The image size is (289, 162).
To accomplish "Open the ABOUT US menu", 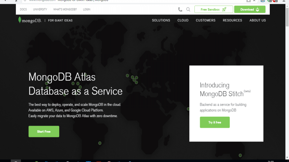I will point(258,20).
